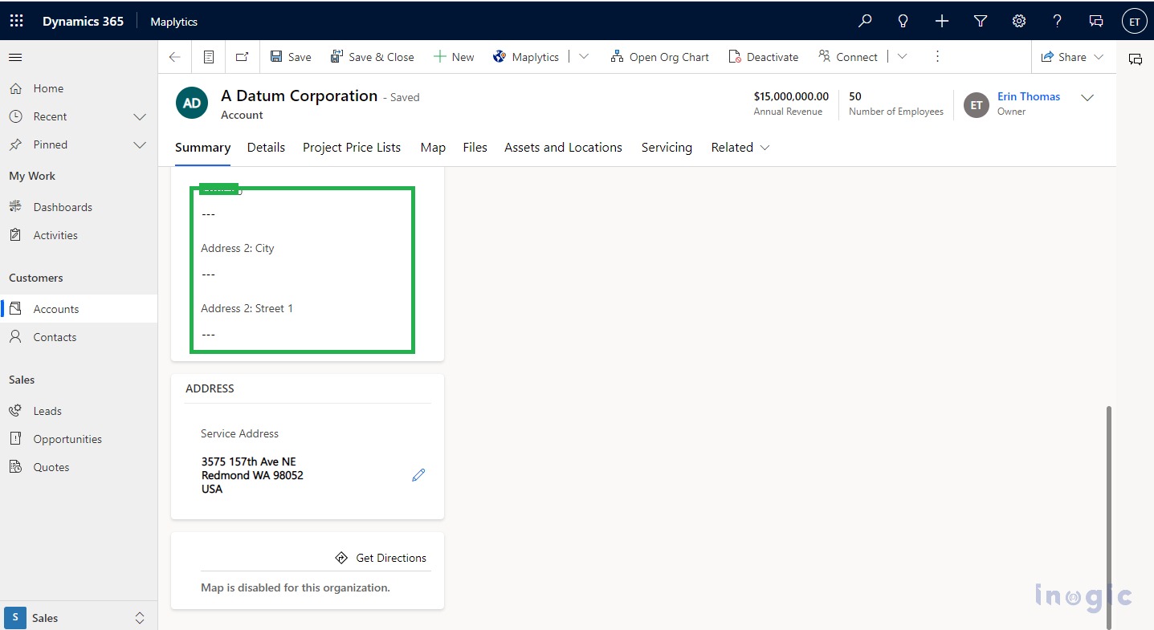The image size is (1154, 630).
Task: Click the Number of Employees value 50
Action: 855,96
